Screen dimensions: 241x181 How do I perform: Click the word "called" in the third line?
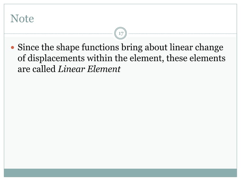44,69
